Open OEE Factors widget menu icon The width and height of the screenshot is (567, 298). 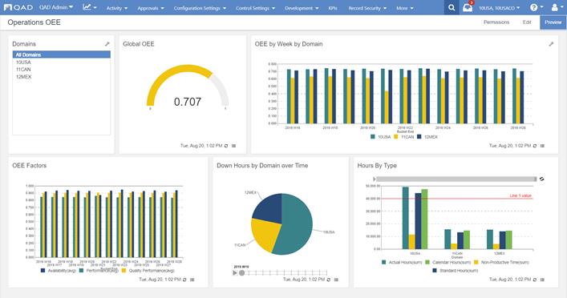click(192, 280)
